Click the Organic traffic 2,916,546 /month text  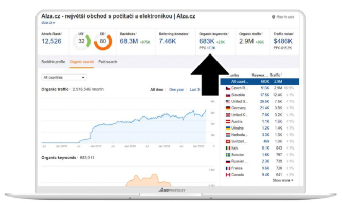[73, 89]
